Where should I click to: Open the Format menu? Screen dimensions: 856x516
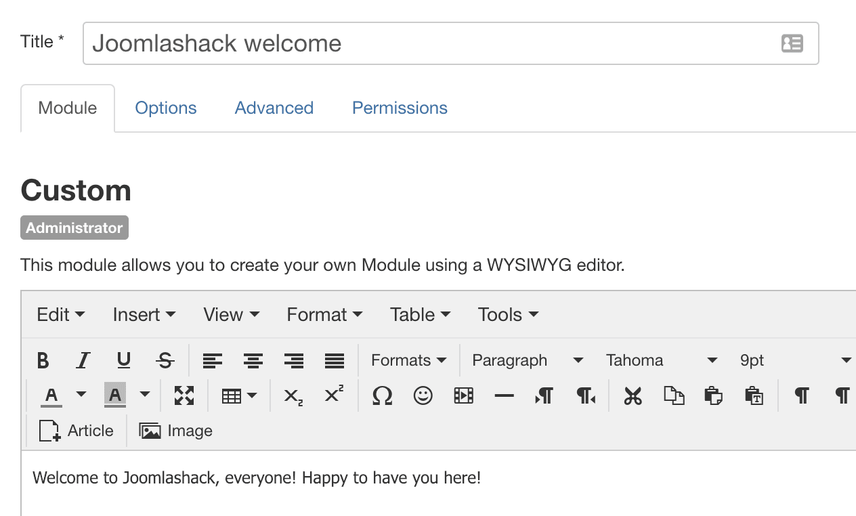(325, 314)
